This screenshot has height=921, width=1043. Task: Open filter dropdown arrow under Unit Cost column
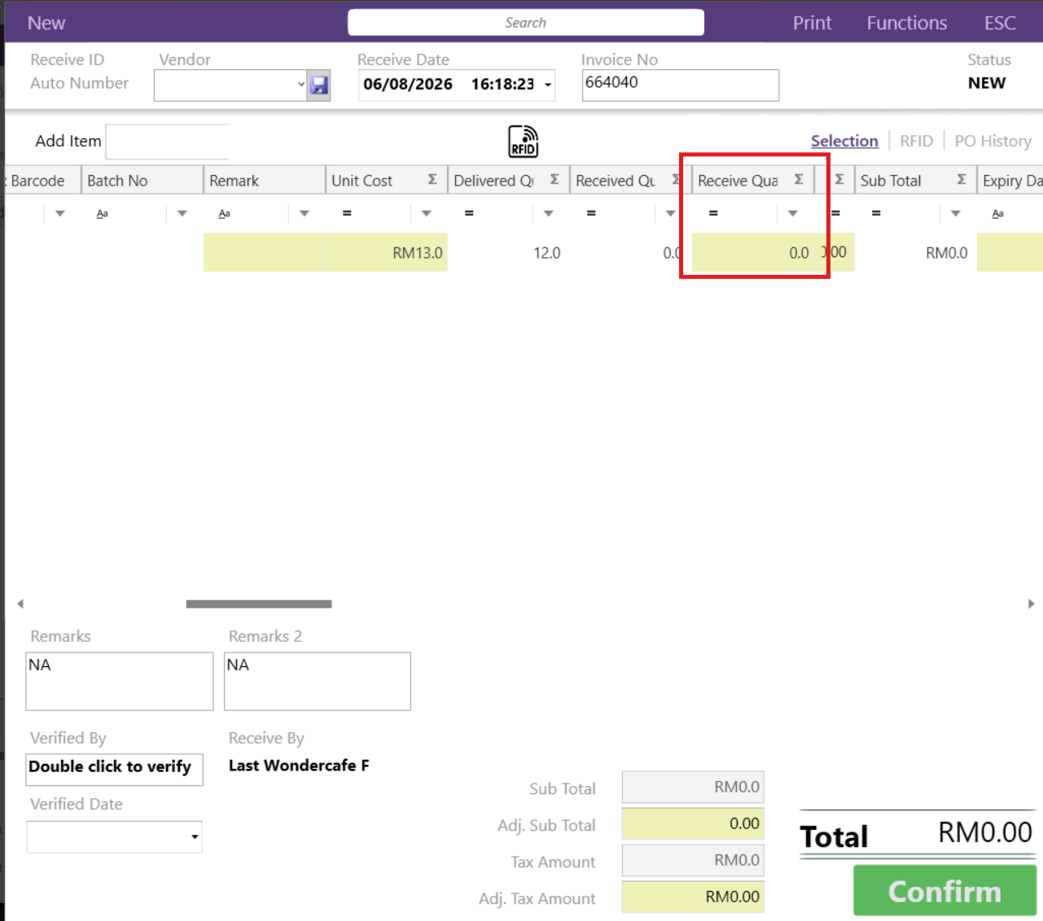(x=426, y=214)
